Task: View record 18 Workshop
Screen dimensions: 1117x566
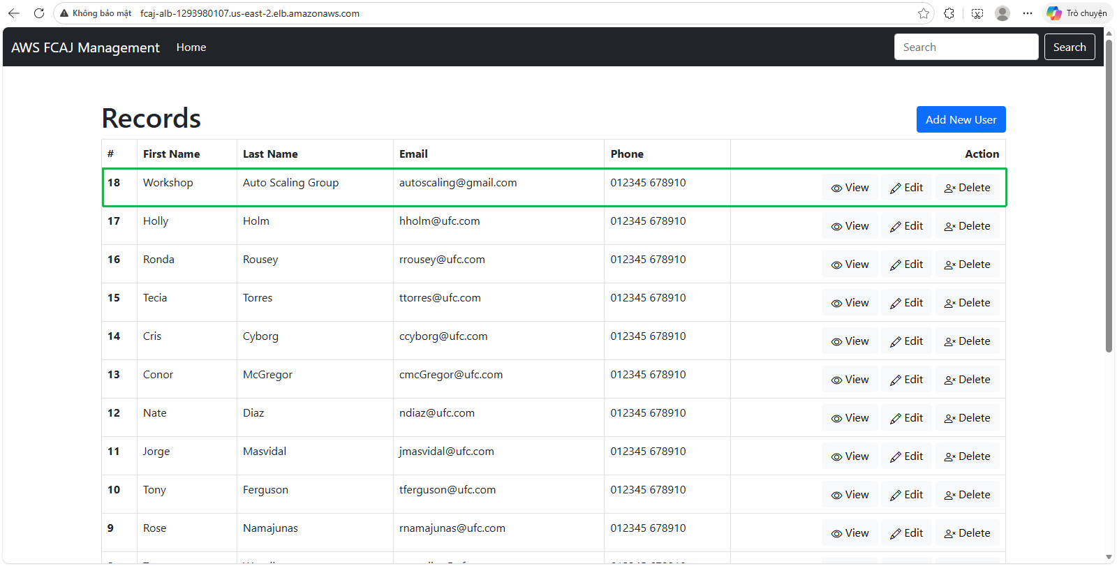Action: coord(850,188)
